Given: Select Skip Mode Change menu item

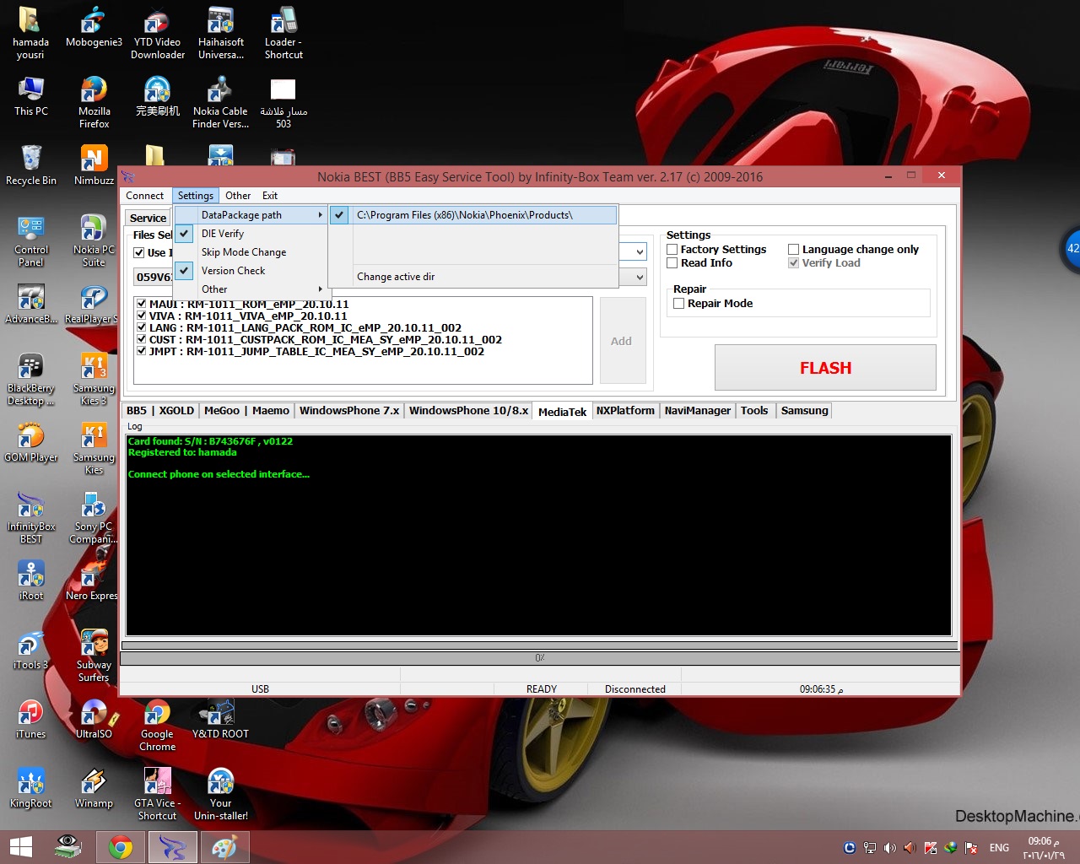Looking at the screenshot, I should 251,252.
